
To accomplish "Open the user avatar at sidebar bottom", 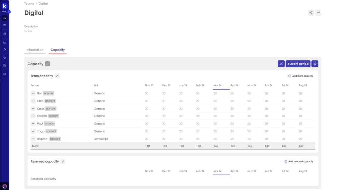I will pyautogui.click(x=5, y=186).
